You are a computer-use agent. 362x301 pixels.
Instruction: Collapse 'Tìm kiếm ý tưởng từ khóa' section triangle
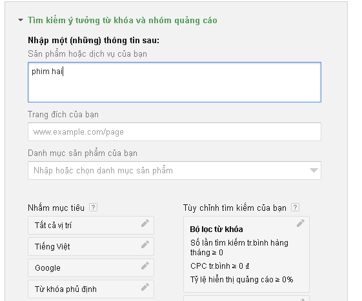[x=21, y=20]
